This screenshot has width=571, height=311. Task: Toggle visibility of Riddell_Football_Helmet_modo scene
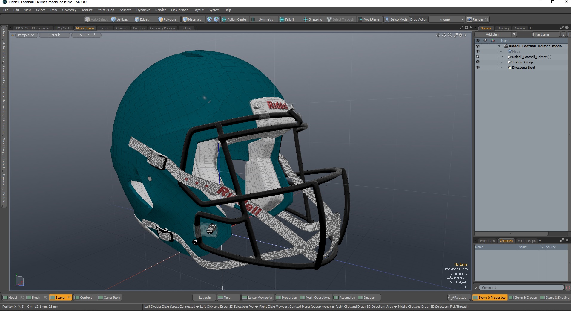(x=478, y=46)
